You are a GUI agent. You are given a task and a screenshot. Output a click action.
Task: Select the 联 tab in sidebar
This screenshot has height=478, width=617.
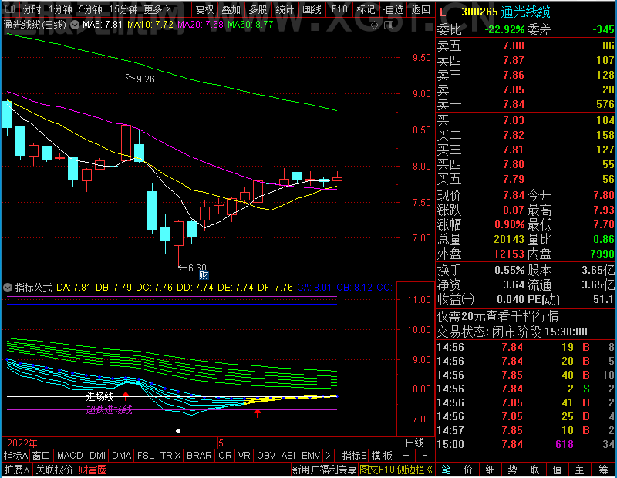pyautogui.click(x=534, y=470)
